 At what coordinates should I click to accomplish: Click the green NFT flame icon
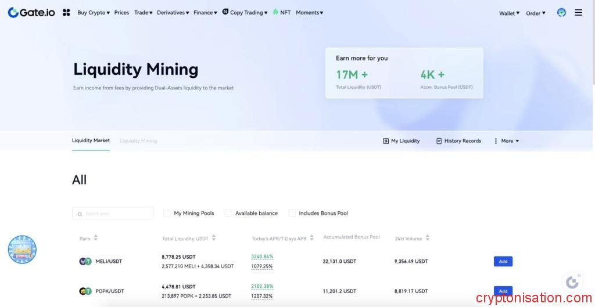click(x=275, y=12)
